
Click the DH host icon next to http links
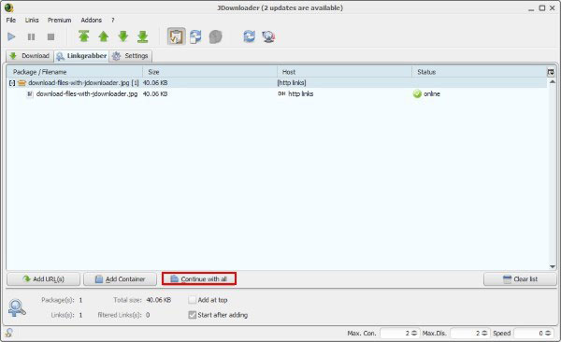pos(281,93)
